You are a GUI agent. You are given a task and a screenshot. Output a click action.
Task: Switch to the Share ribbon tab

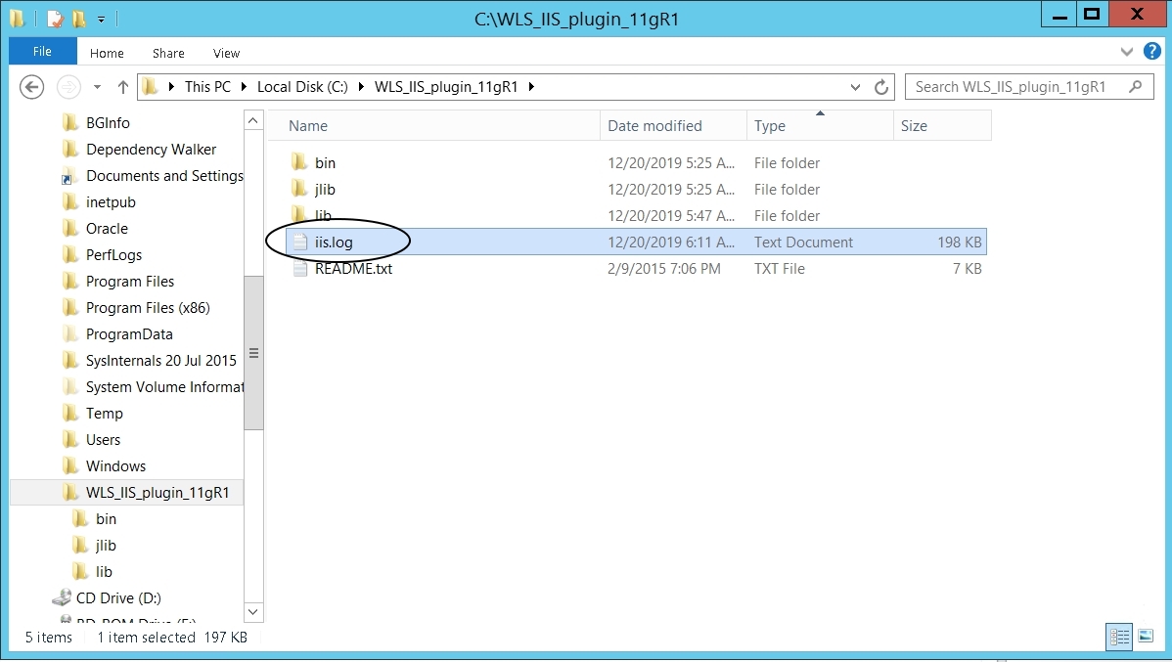click(168, 53)
